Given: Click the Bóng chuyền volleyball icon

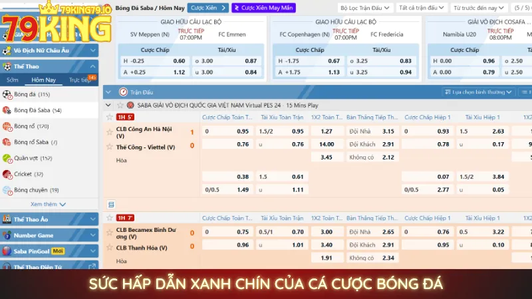Looking at the screenshot, I should 7,190.
